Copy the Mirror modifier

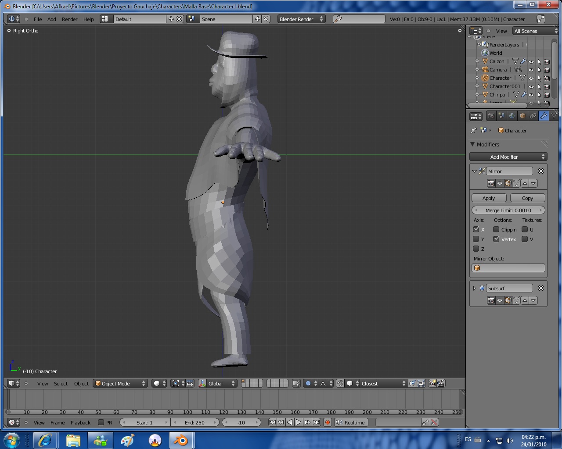(527, 198)
